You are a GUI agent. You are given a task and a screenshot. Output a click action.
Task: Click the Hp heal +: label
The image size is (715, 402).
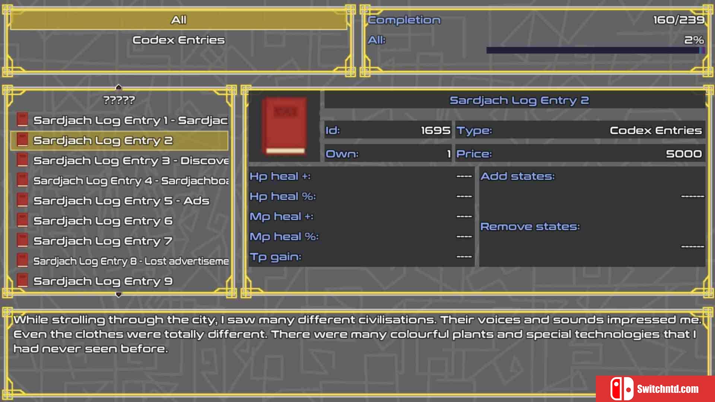[x=280, y=176]
